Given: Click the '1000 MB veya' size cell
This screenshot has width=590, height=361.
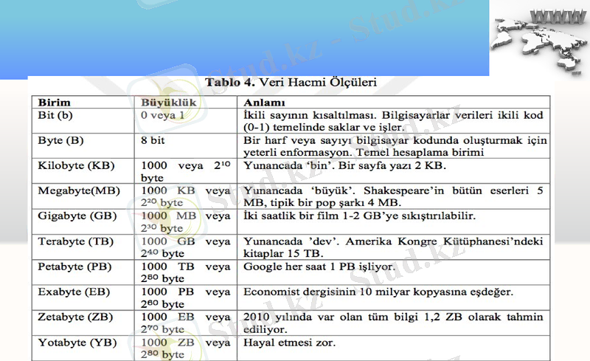Looking at the screenshot, I should (186, 222).
